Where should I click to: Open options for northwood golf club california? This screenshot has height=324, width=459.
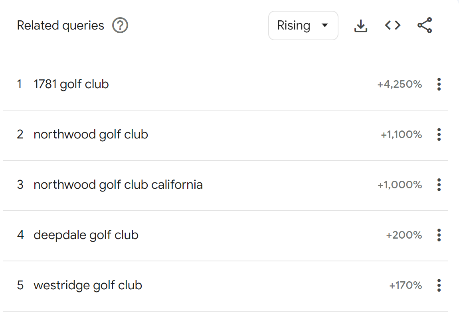(439, 185)
